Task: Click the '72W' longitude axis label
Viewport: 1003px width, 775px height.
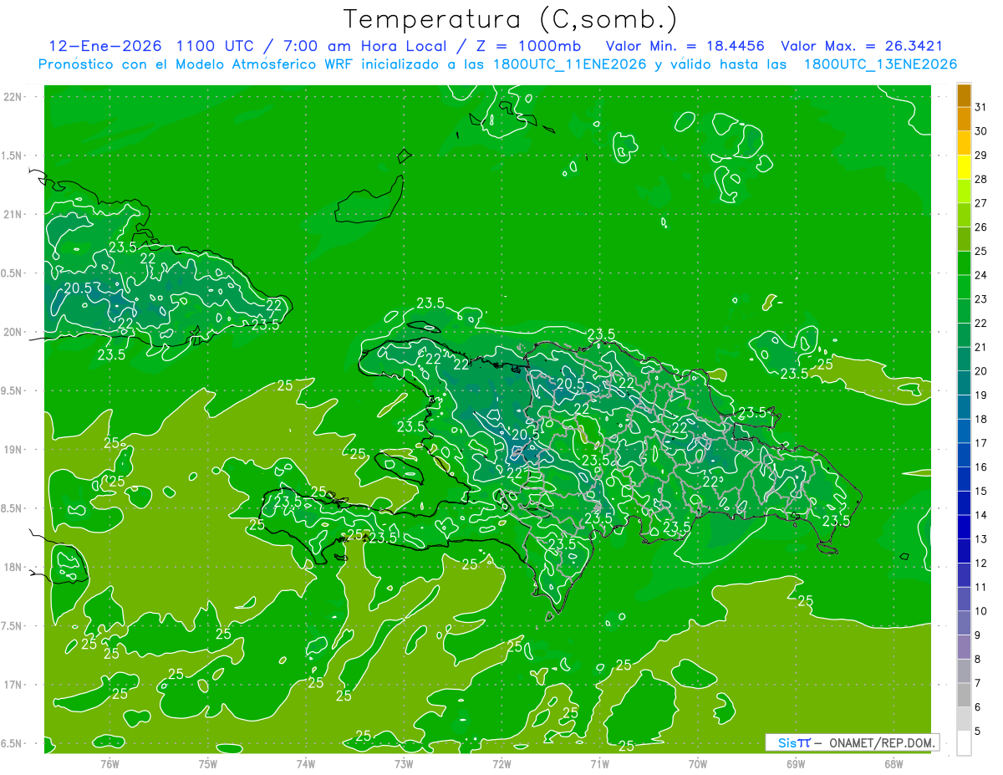Action: coord(501,763)
